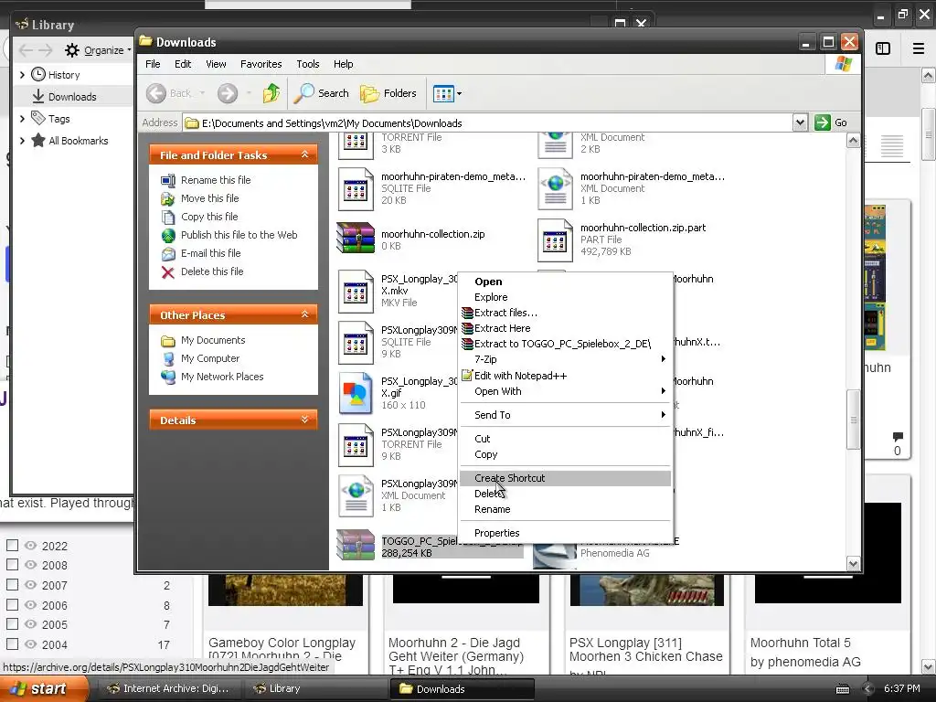Image resolution: width=936 pixels, height=702 pixels.
Task: Select the moorhuhn-piraten-demo_meta SQLITE file icon
Action: pos(356,188)
